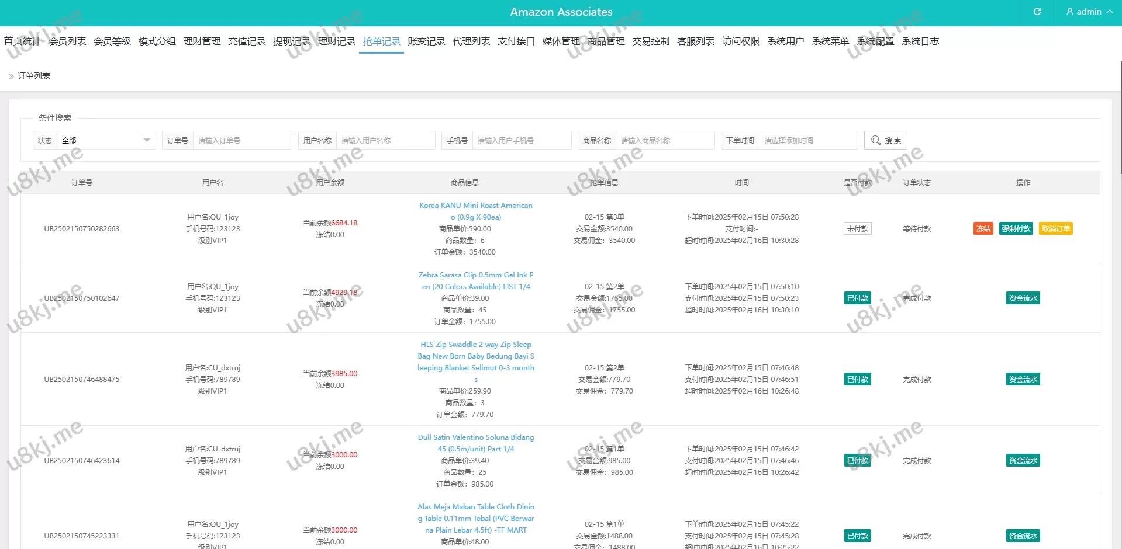Open the admin user menu
This screenshot has width=1122, height=549.
coord(1089,12)
